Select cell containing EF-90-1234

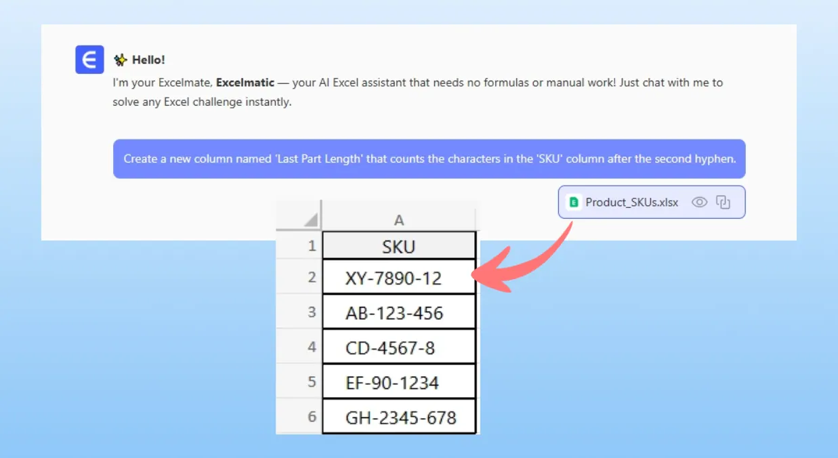point(398,383)
